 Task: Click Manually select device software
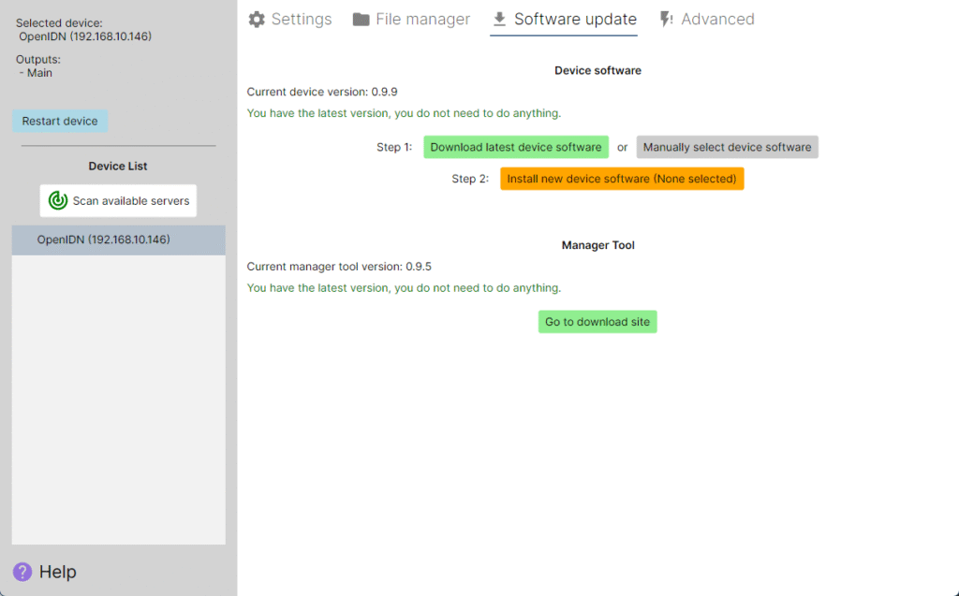pos(727,147)
